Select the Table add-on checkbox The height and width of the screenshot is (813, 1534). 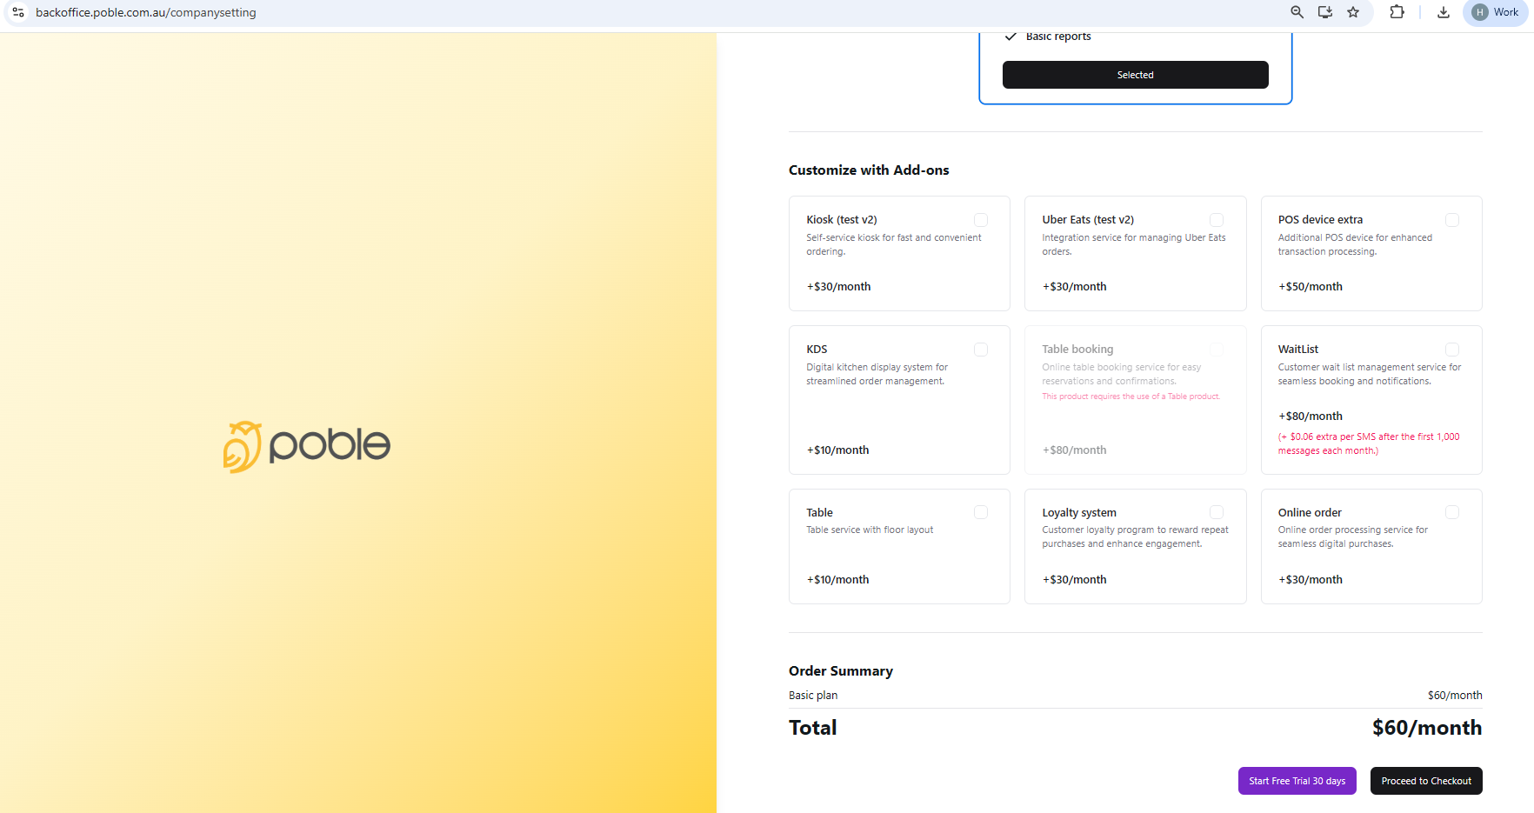coord(981,512)
